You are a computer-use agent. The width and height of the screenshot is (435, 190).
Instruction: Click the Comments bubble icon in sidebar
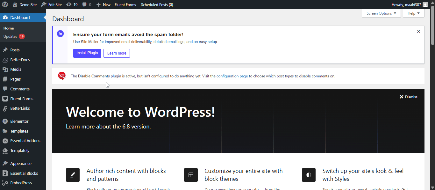pyautogui.click(x=5, y=89)
